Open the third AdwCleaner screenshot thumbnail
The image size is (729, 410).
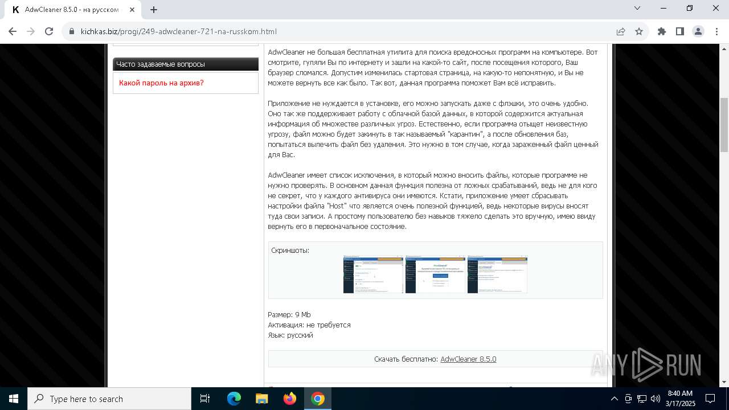(497, 274)
